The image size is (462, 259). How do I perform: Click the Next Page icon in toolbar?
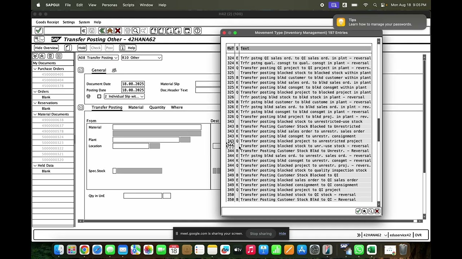point(170,31)
